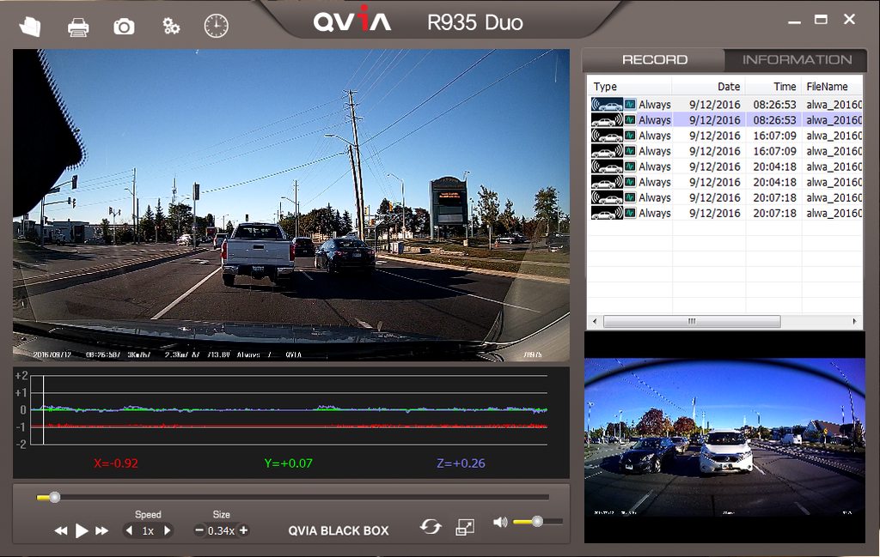This screenshot has width=880, height=557.
Task: Mute audio using the speaker icon
Action: pos(500,522)
